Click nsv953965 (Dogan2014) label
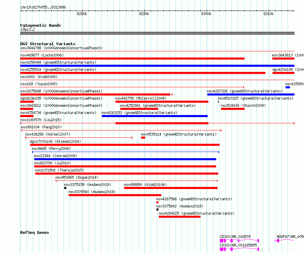304x253 pixels. pos(77,177)
